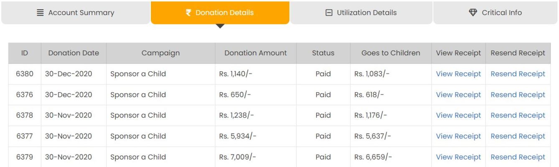Resend receipt for the Rs. 1,238 donation
This screenshot has width=559, height=167.
[518, 115]
